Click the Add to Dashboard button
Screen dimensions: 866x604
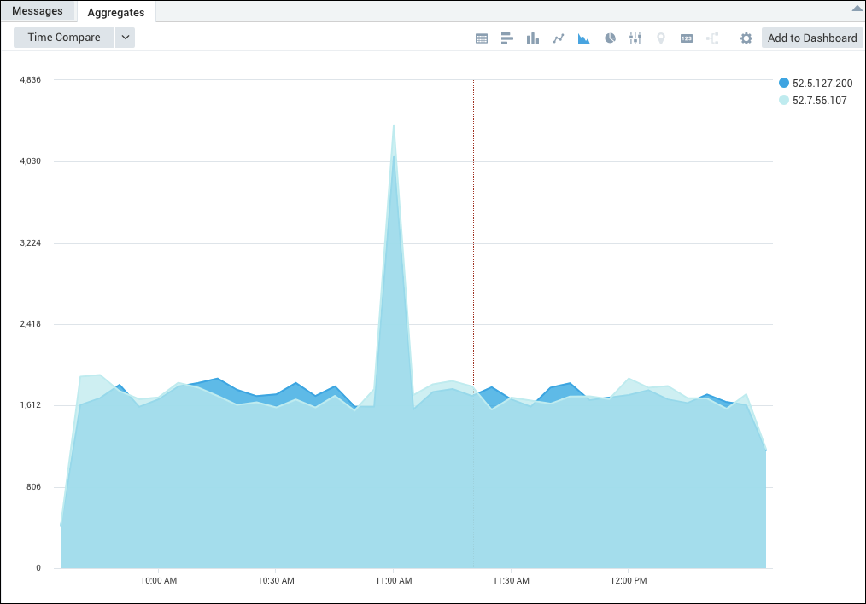point(810,38)
